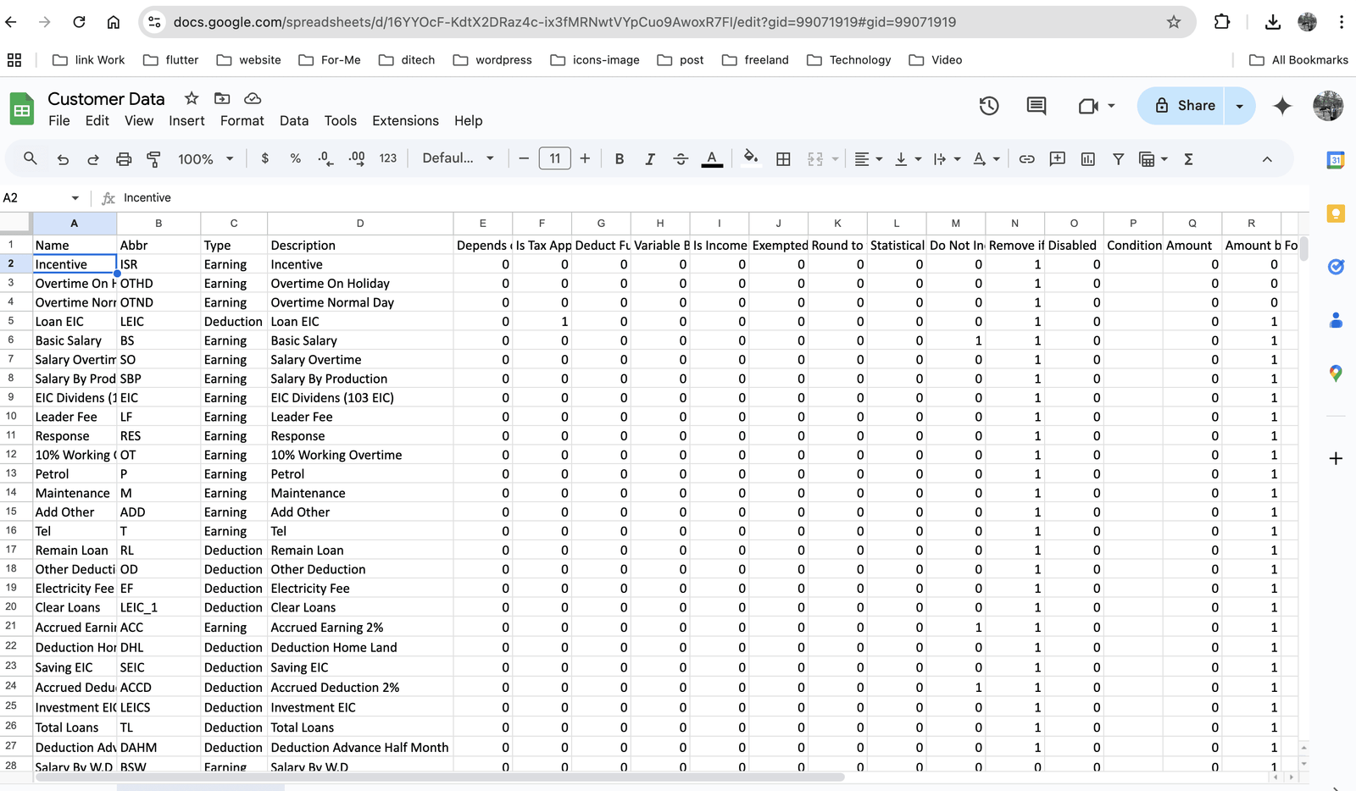Click the Share button

[1184, 106]
